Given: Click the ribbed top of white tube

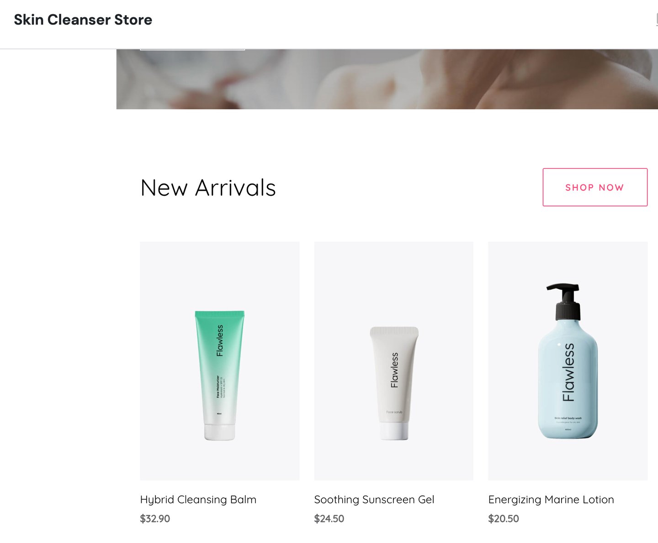Looking at the screenshot, I should tap(394, 331).
